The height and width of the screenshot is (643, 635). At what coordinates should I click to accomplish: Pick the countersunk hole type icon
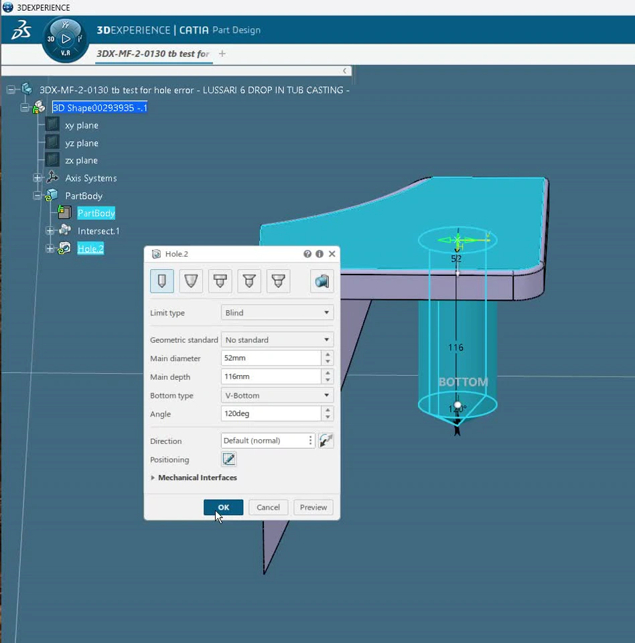pos(249,281)
